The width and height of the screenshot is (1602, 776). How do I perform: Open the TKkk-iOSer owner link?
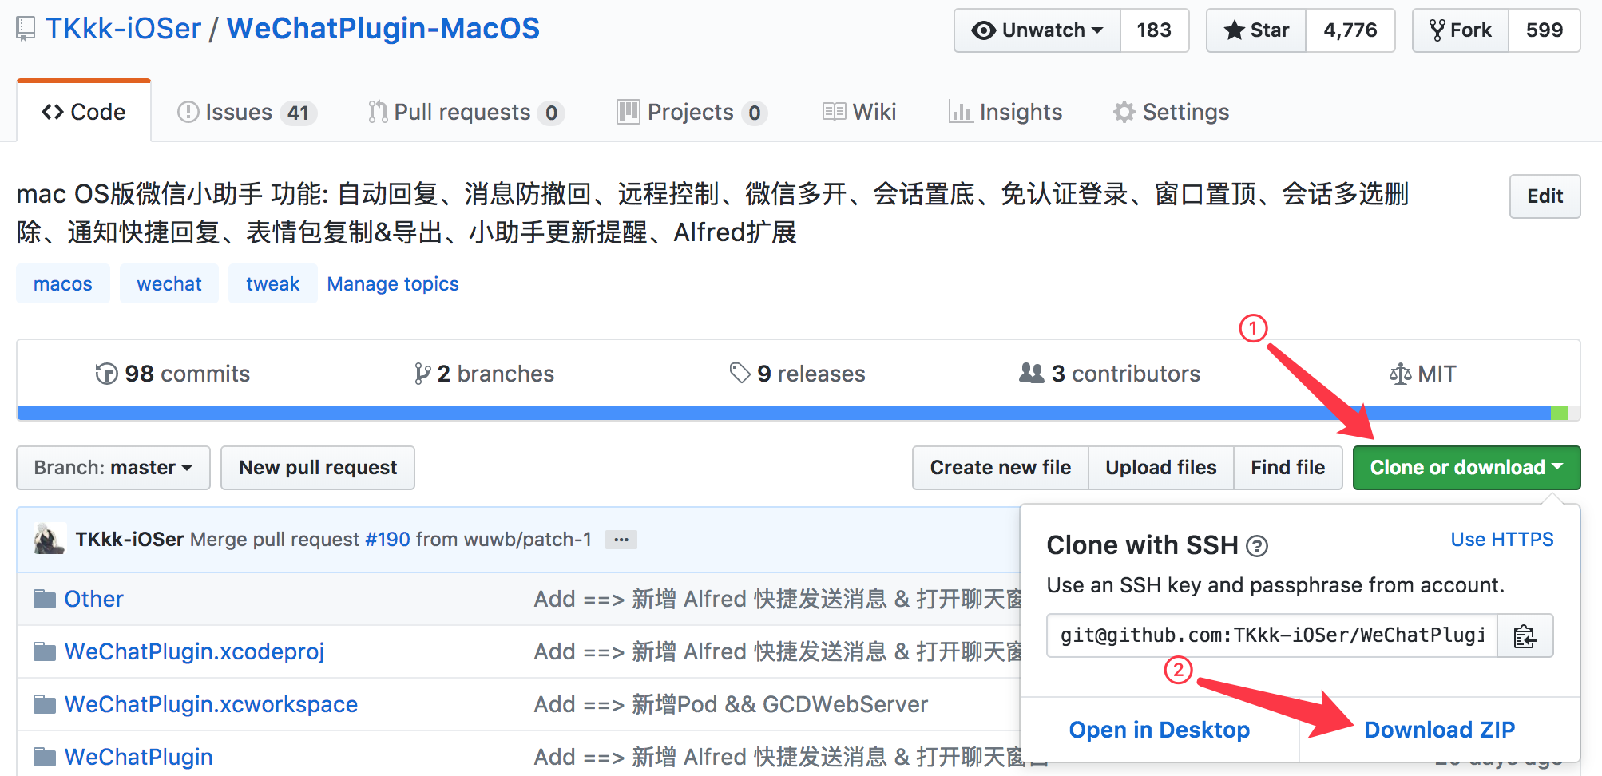coord(123,29)
